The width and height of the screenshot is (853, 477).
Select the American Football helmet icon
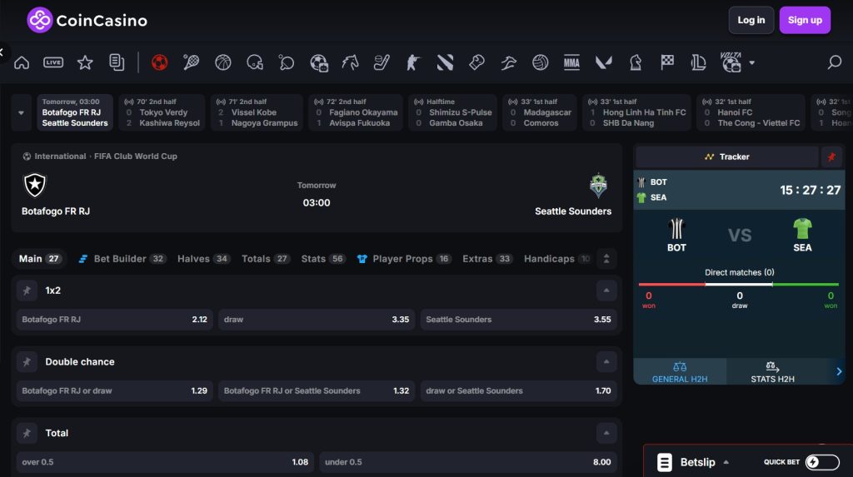pos(255,62)
